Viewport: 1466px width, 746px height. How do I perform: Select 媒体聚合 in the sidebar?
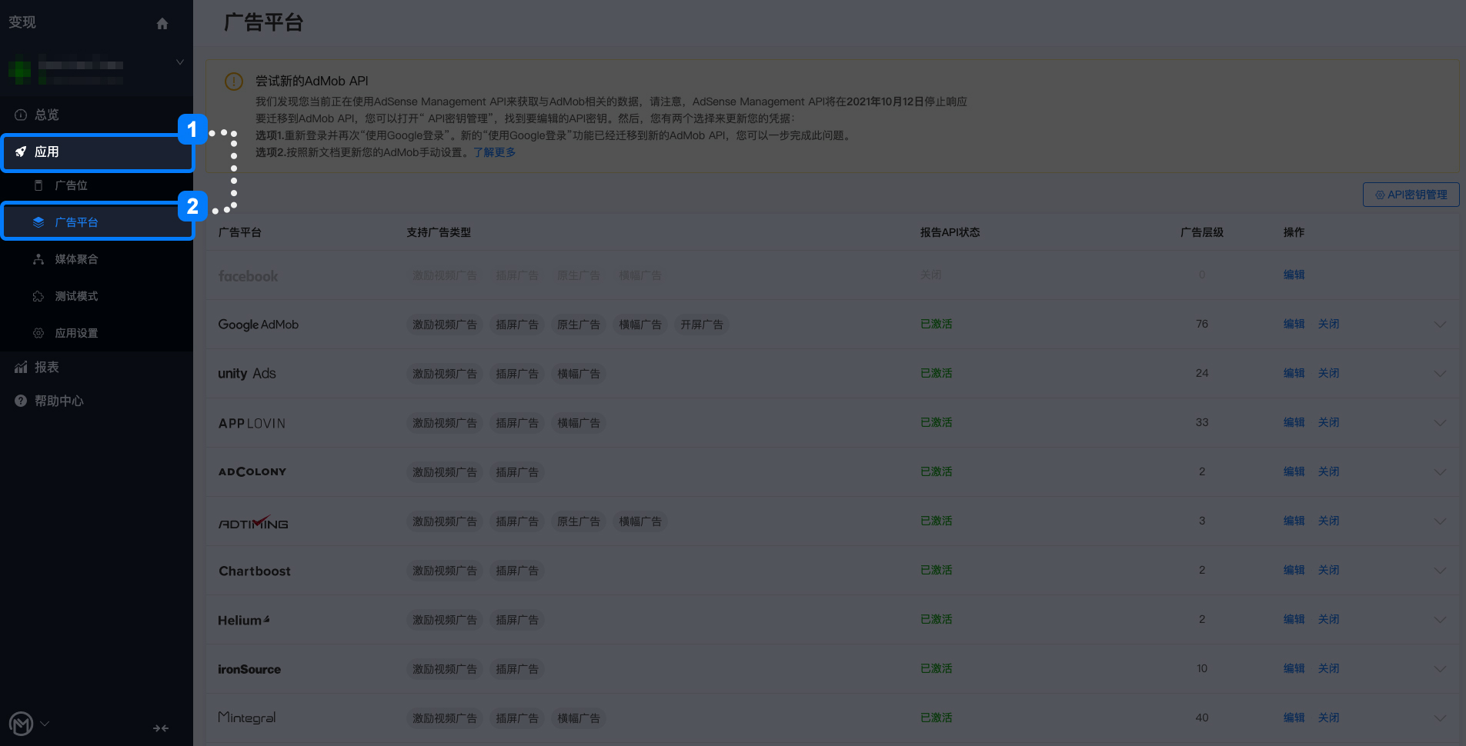(x=76, y=259)
